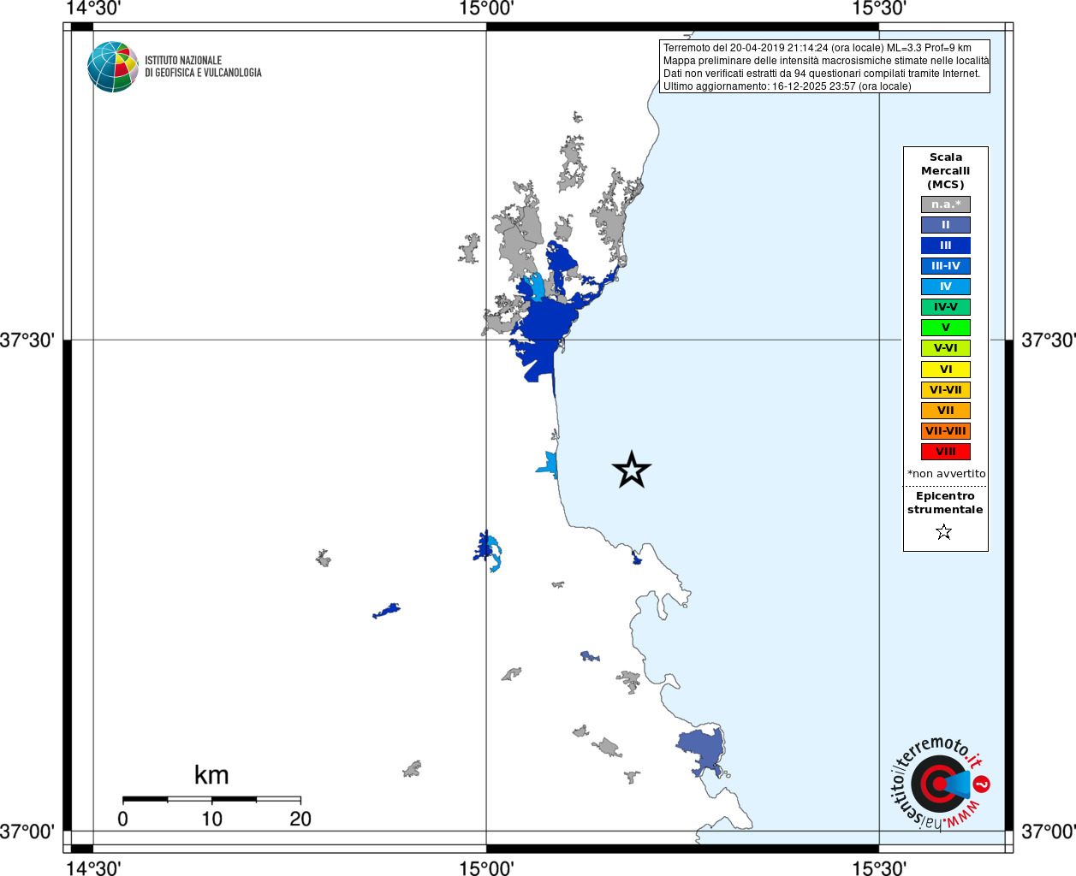Select the gray n.a.* legend swatch
This screenshot has width=1076, height=876.
pyautogui.click(x=945, y=204)
